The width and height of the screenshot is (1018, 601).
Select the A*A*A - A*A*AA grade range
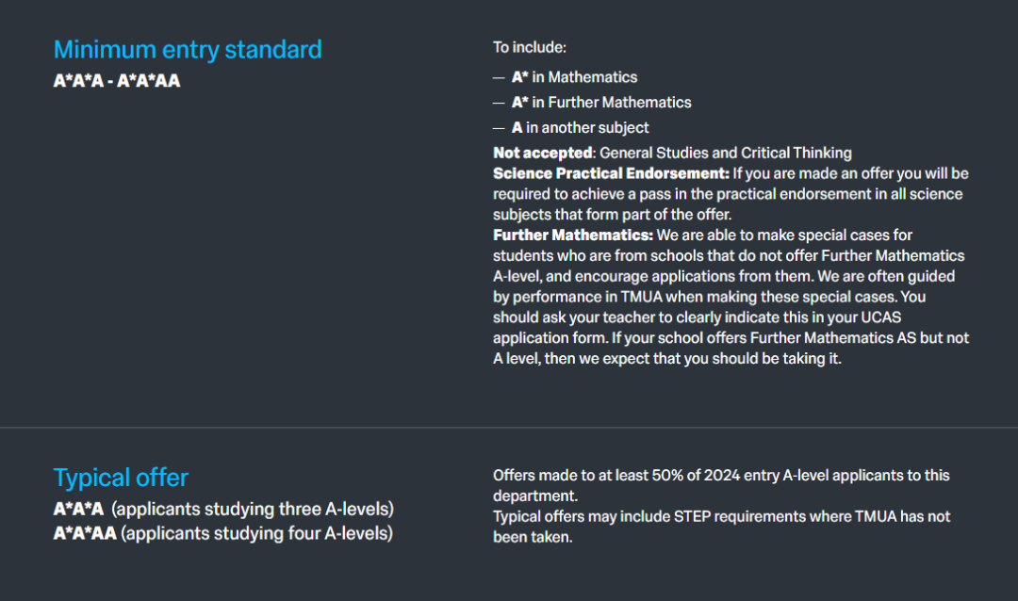[x=117, y=81]
